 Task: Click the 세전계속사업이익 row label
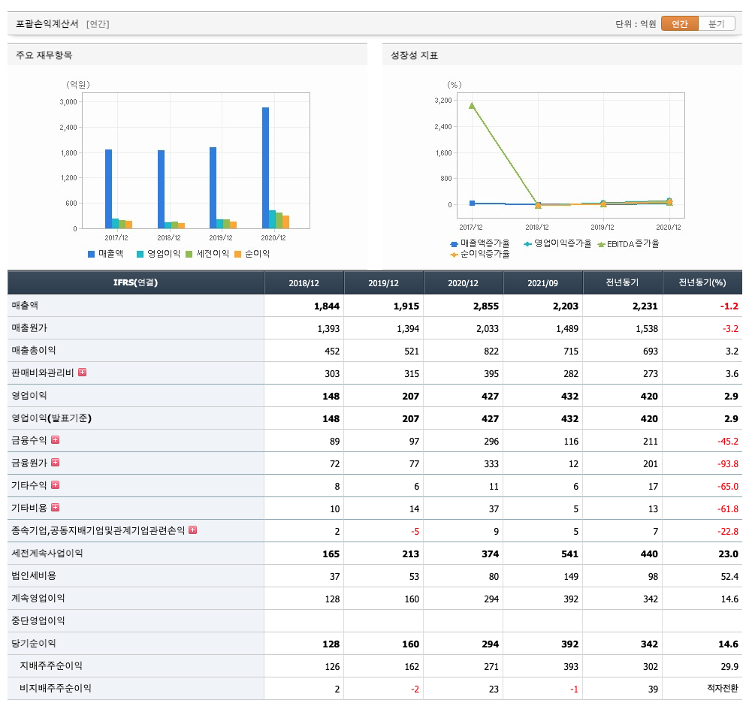(47, 553)
